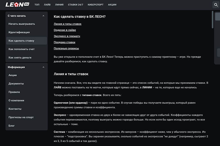220x146 pixels.
Task: Select 'Как пополнить счет' sidebar item
Action: [26, 49]
